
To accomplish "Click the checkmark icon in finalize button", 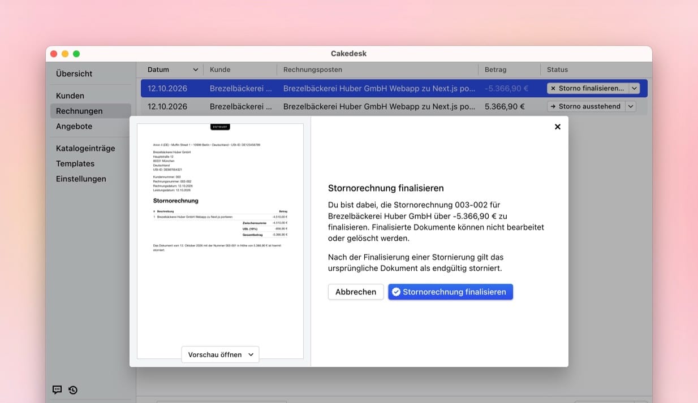I will click(x=396, y=292).
